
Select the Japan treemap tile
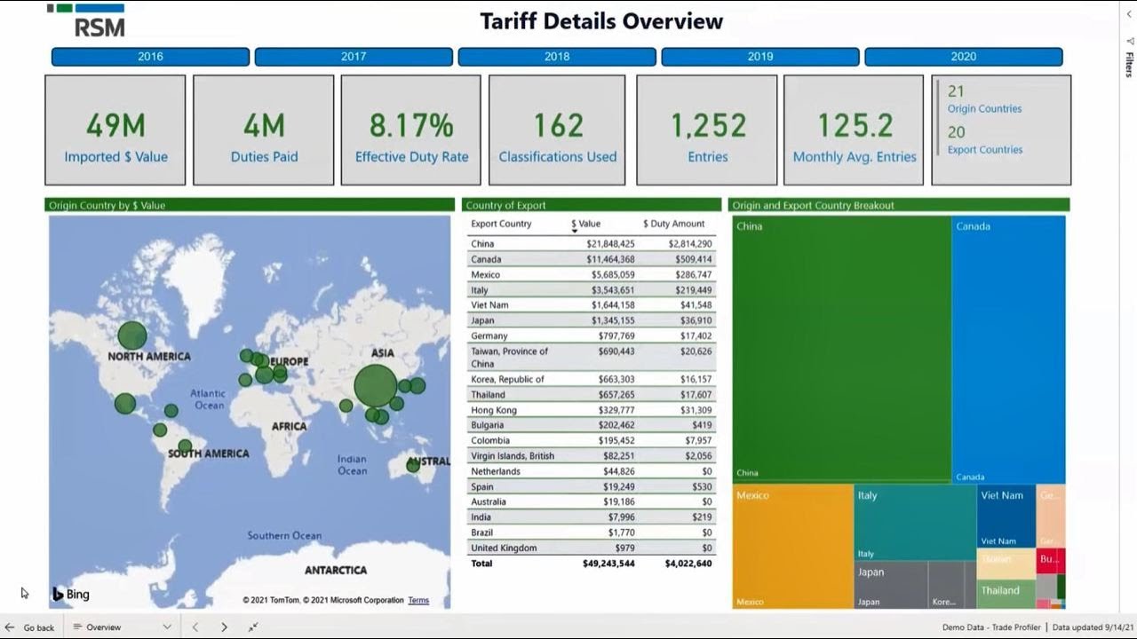pyautogui.click(x=891, y=585)
